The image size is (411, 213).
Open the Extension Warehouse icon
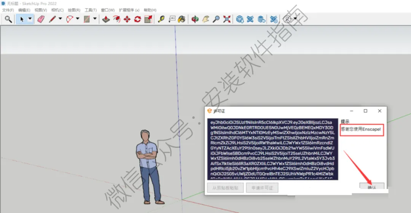point(250,19)
